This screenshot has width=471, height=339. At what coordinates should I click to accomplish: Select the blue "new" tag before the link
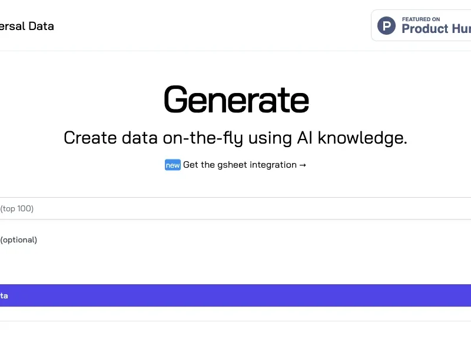click(172, 165)
